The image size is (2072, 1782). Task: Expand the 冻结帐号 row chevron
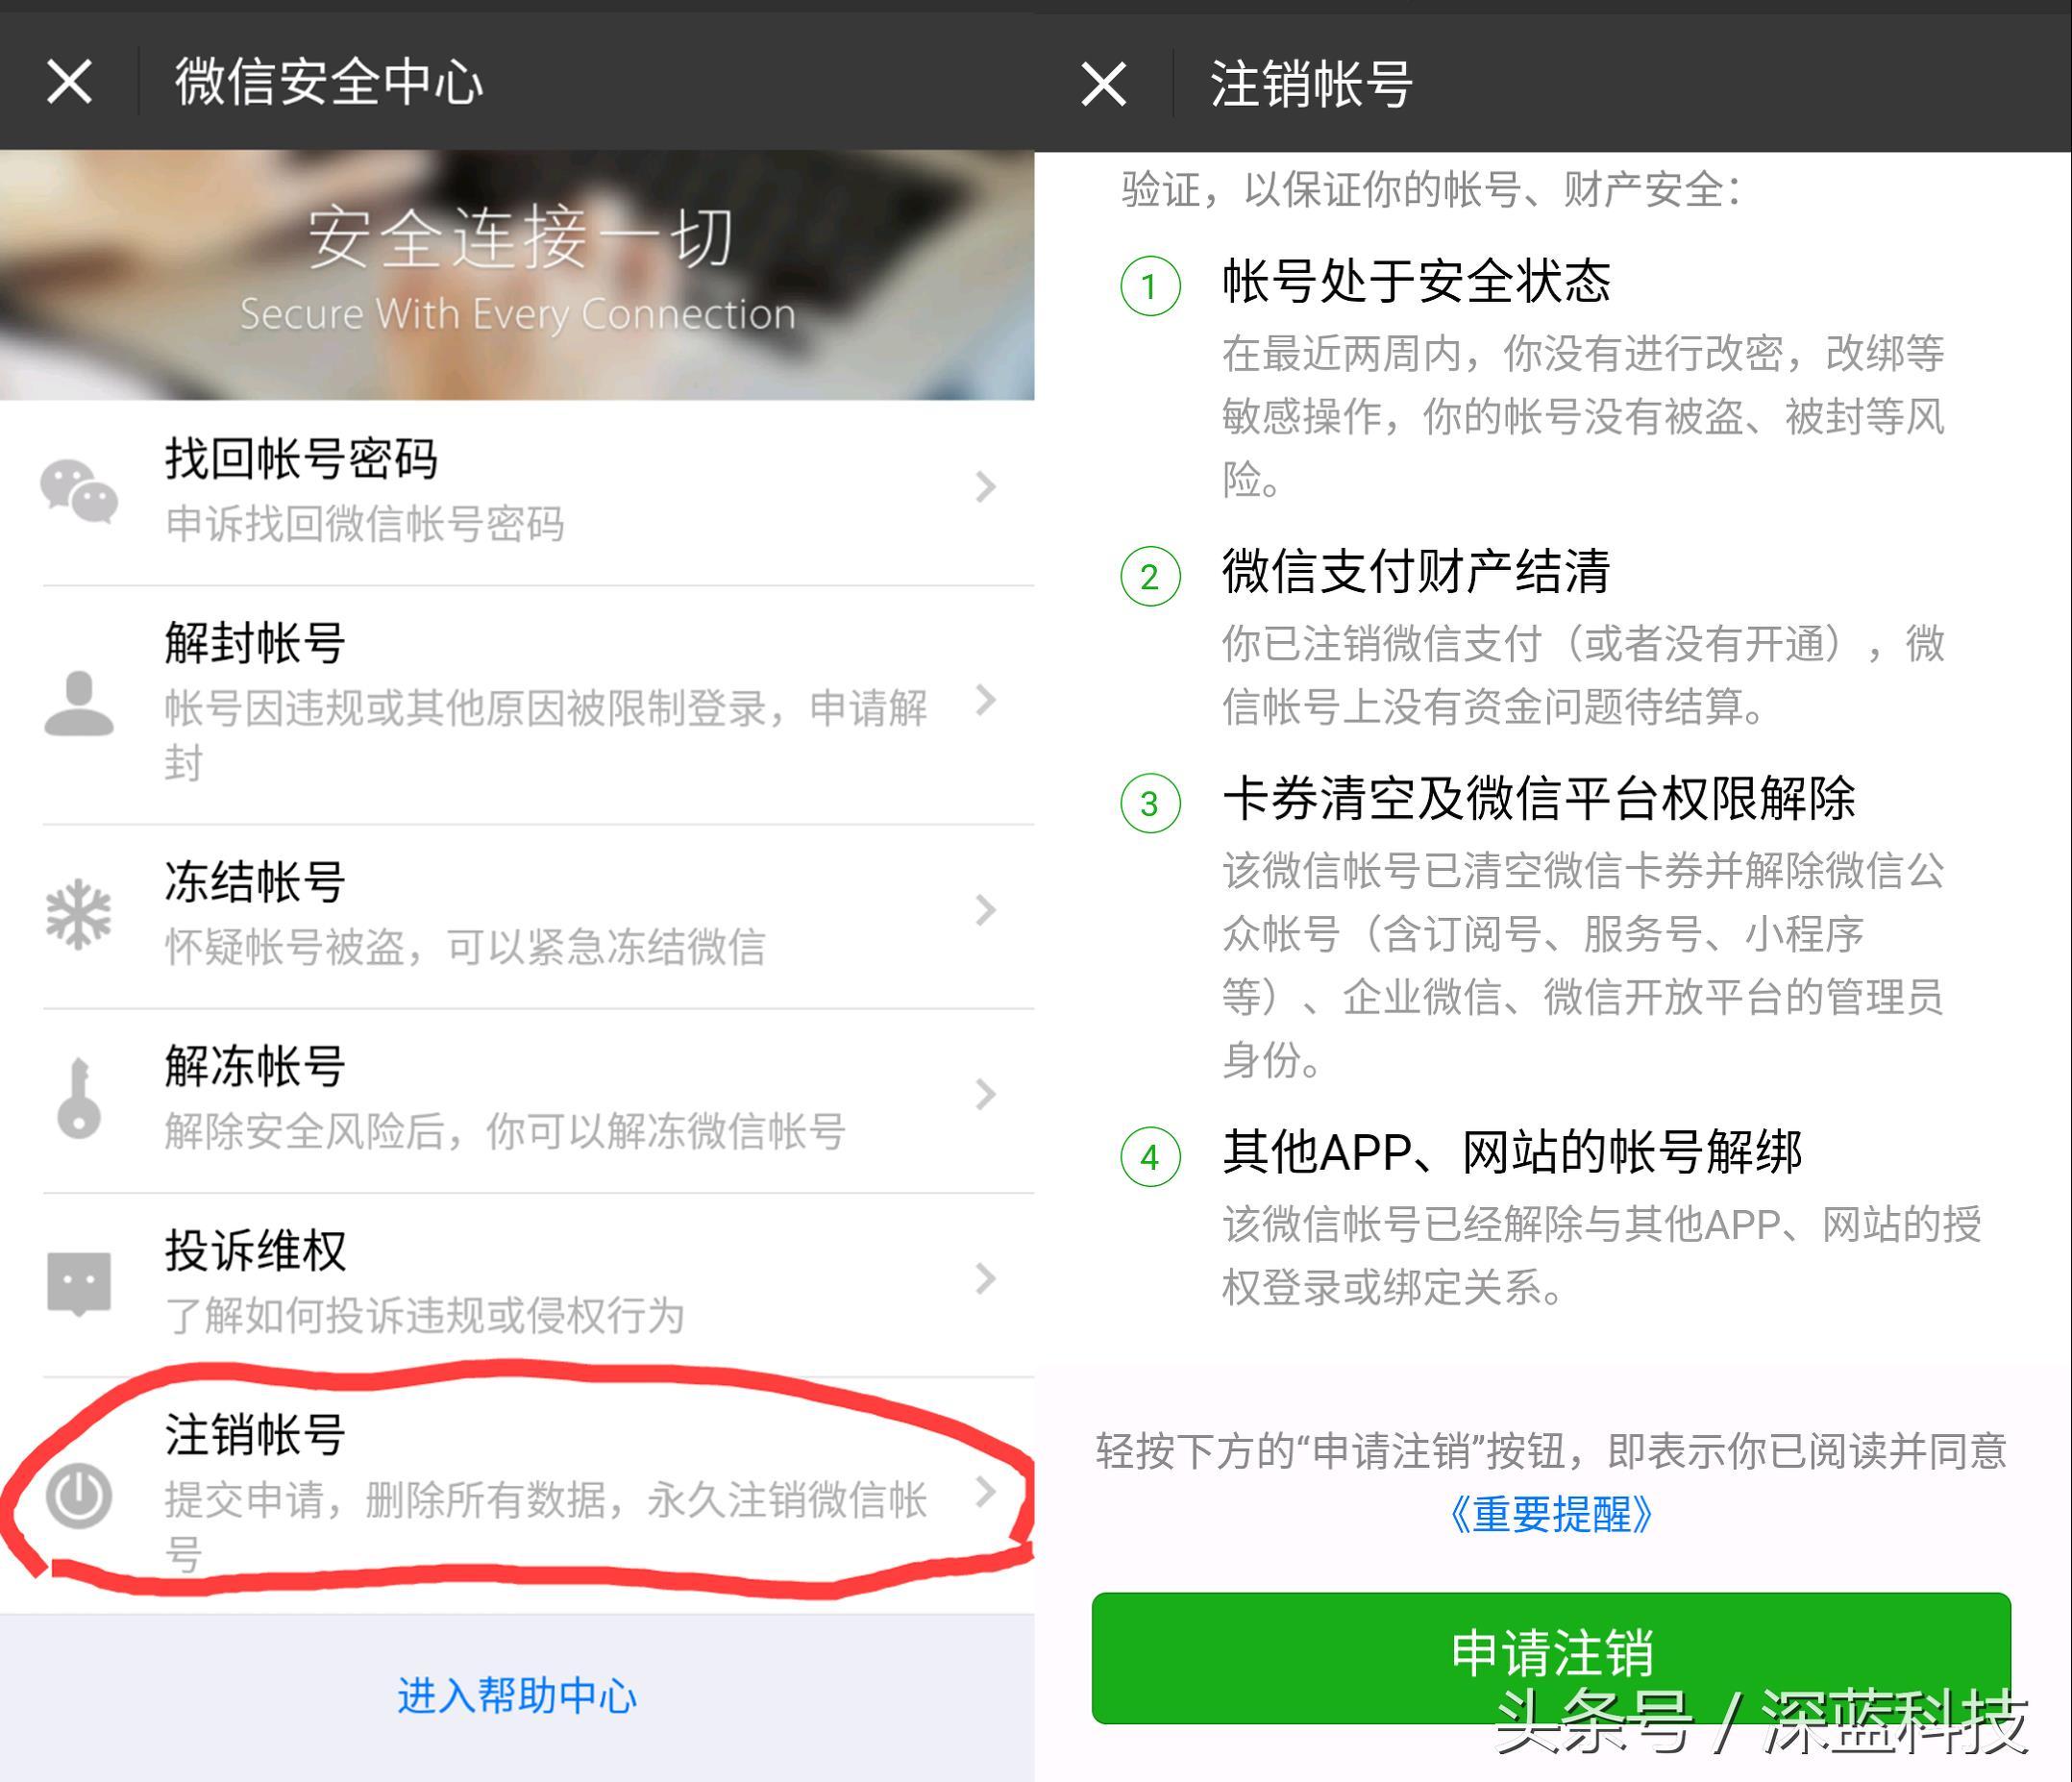(x=986, y=910)
